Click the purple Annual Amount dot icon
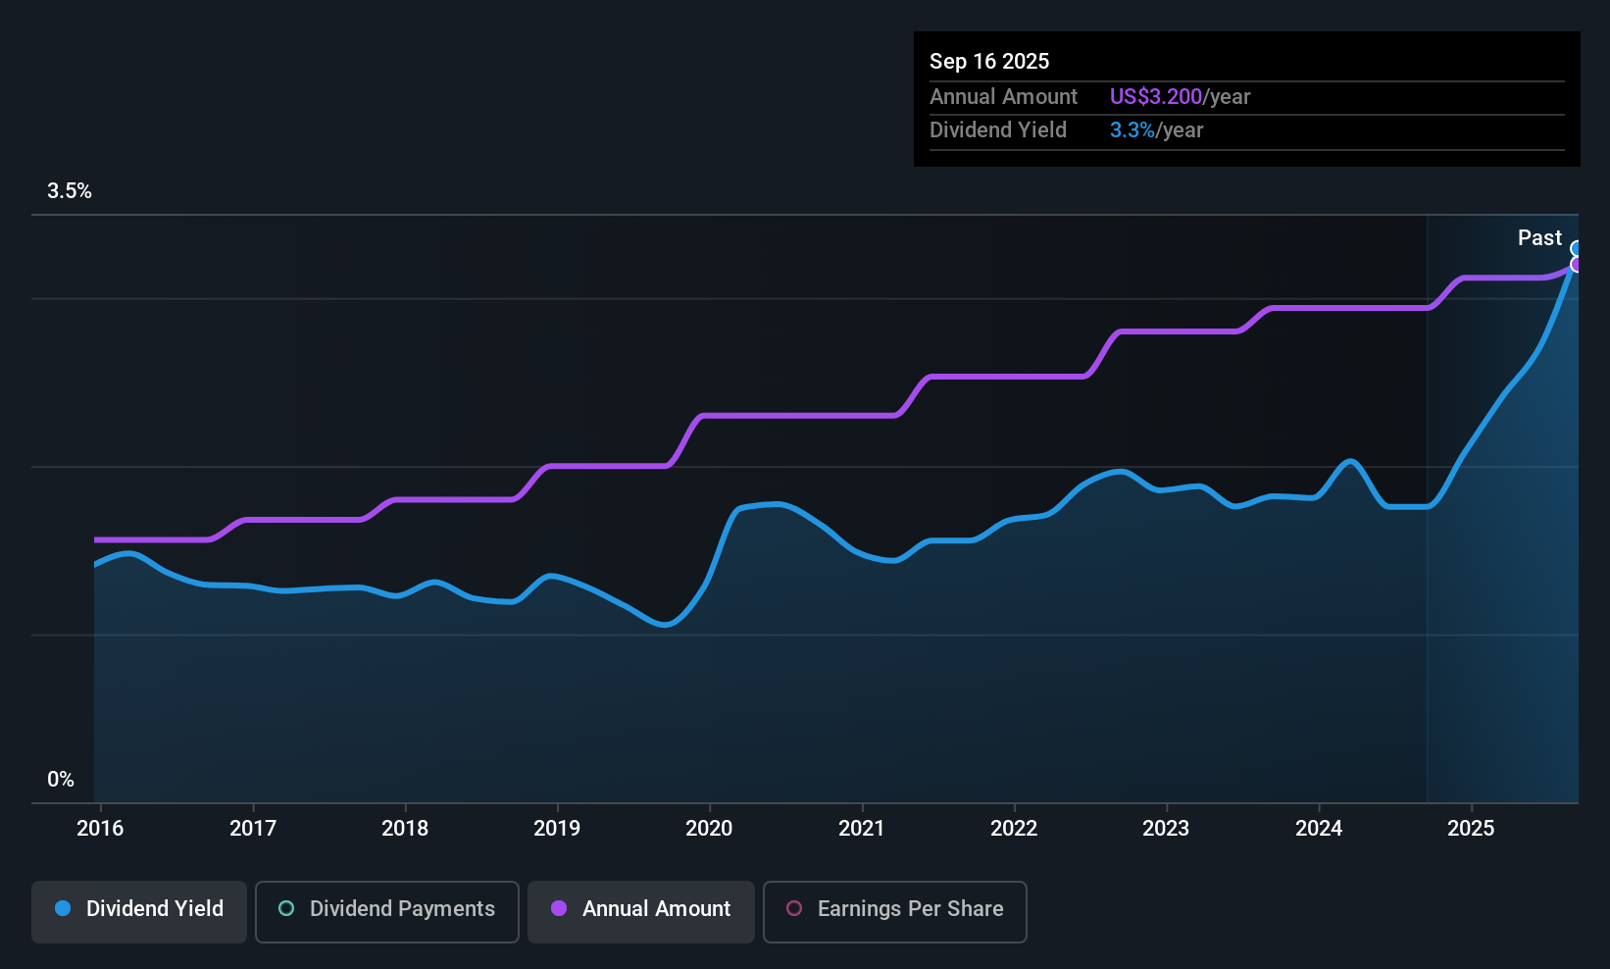 [x=559, y=909]
